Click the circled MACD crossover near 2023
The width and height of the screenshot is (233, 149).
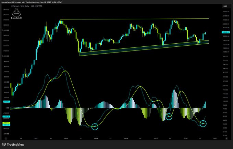click(95, 126)
